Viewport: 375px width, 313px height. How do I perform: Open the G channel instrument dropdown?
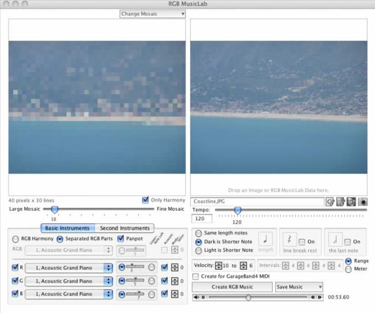(x=69, y=281)
